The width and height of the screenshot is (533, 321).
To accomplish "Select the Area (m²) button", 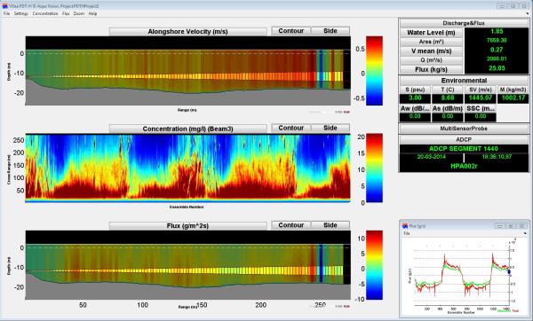I will pyautogui.click(x=431, y=42).
